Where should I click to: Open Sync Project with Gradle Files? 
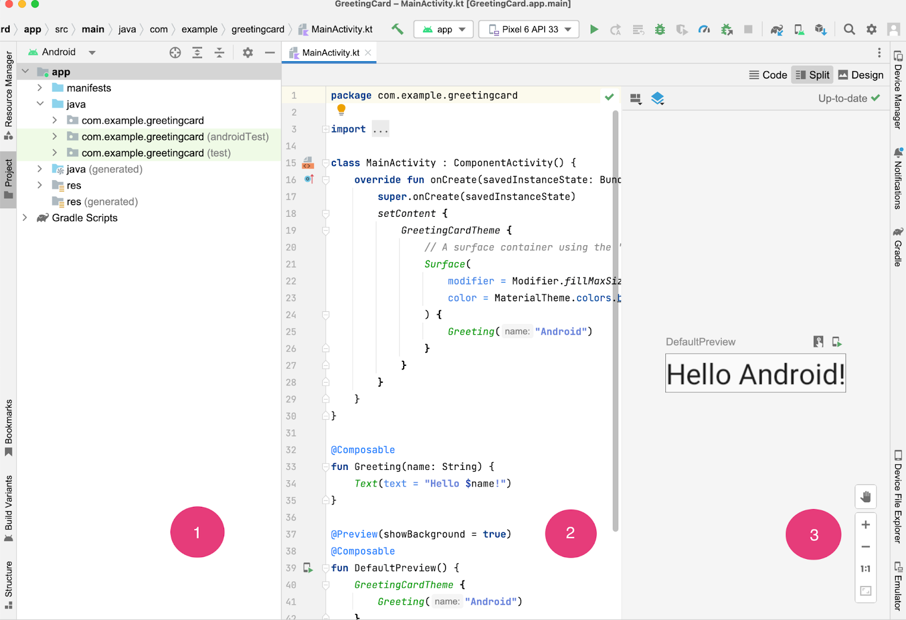point(777,29)
